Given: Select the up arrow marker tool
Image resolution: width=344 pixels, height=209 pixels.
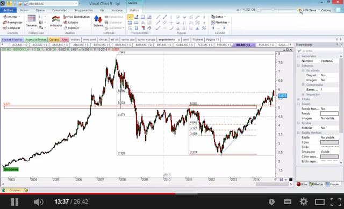Looking at the screenshot, I should pos(204,17).
